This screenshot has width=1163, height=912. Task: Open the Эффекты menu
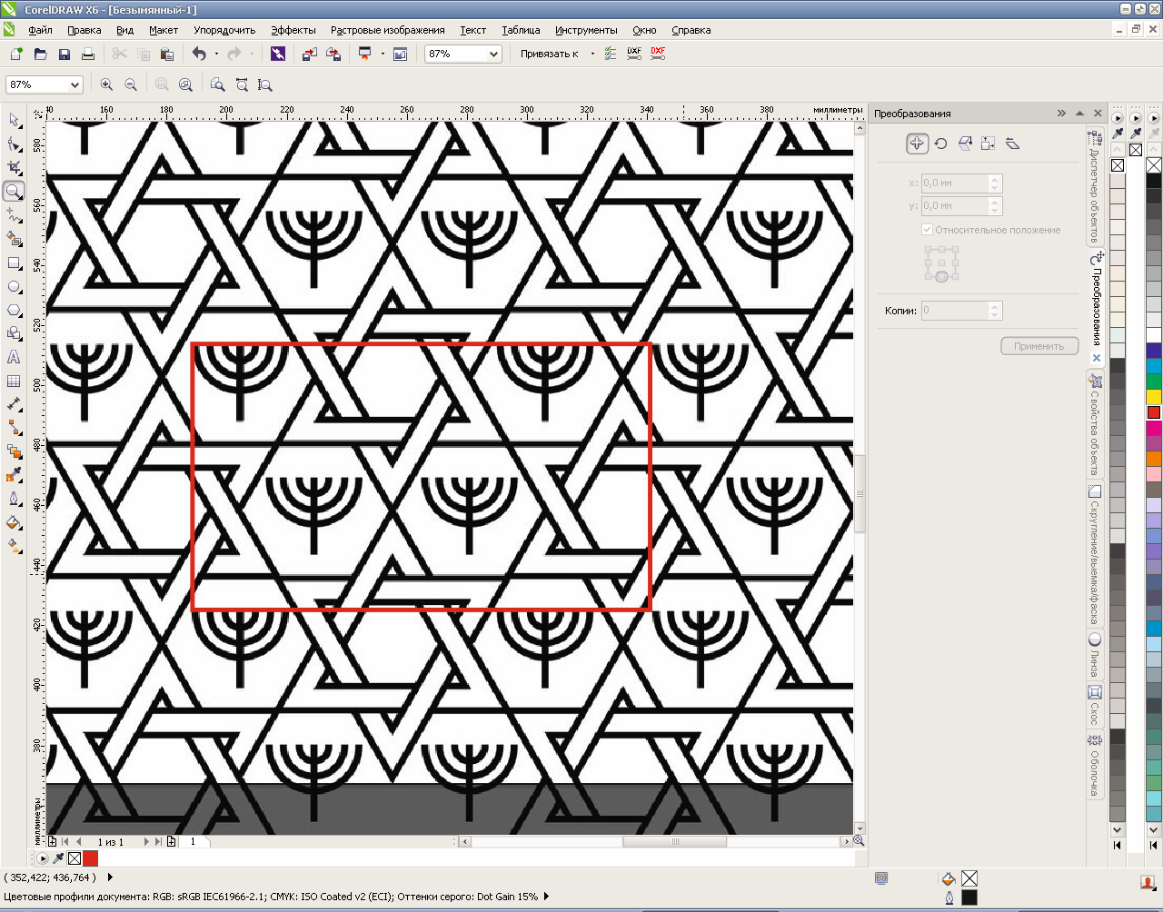293,30
